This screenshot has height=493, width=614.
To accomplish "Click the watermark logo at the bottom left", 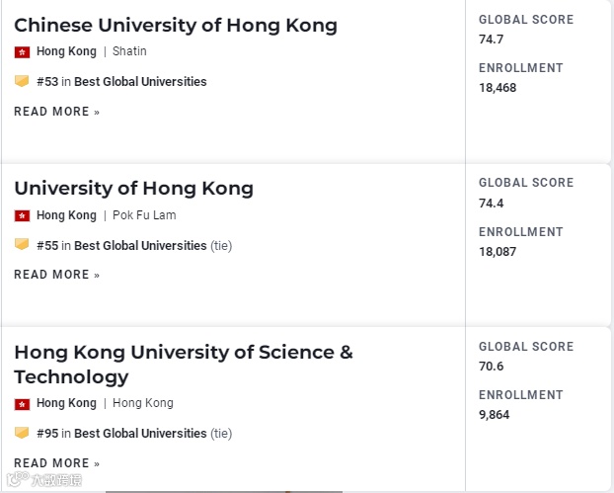I will click(44, 480).
